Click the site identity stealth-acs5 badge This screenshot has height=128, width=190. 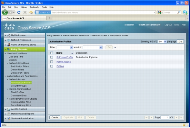pyautogui.click(x=43, y=12)
